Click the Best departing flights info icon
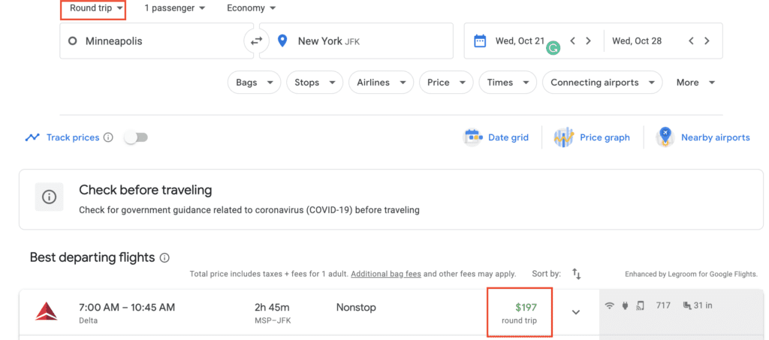This screenshot has height=340, width=769. coord(164,257)
